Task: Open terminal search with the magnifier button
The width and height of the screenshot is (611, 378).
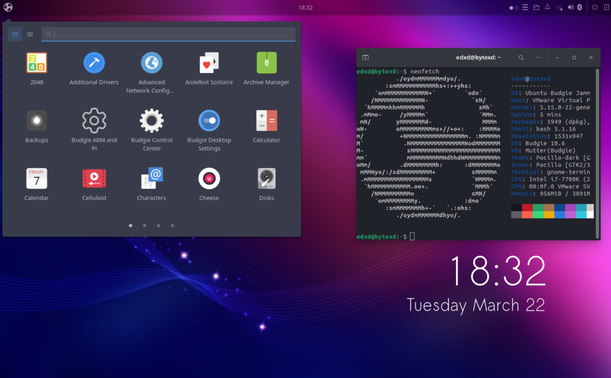Action: coord(520,57)
